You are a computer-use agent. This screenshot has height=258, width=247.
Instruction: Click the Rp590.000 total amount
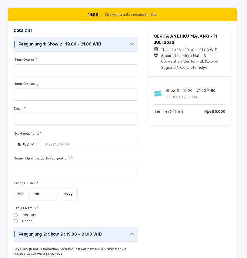(215, 111)
